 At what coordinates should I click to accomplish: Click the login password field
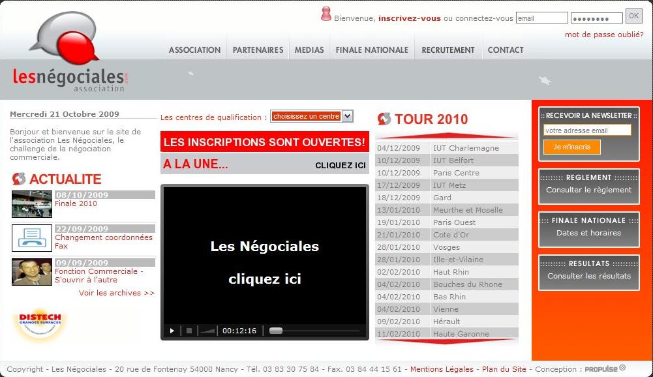[x=597, y=18]
